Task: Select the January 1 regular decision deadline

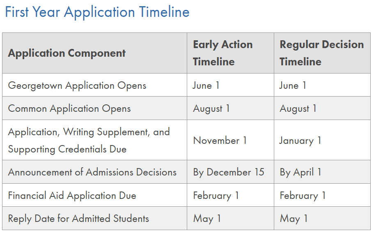Action: click(x=300, y=141)
